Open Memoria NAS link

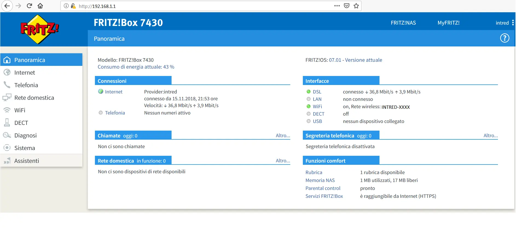pos(320,180)
